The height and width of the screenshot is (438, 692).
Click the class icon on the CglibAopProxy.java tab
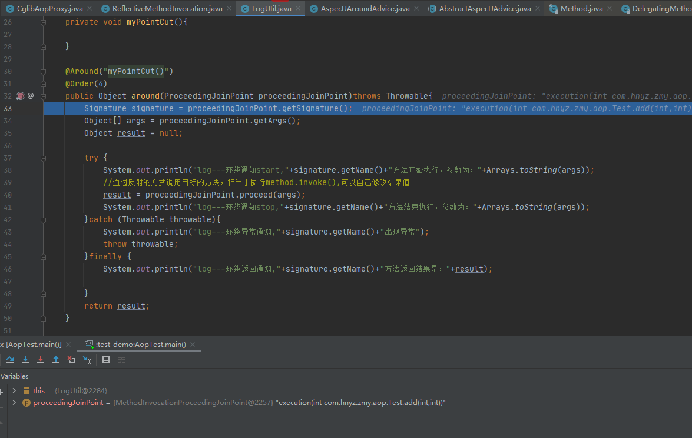(x=9, y=8)
